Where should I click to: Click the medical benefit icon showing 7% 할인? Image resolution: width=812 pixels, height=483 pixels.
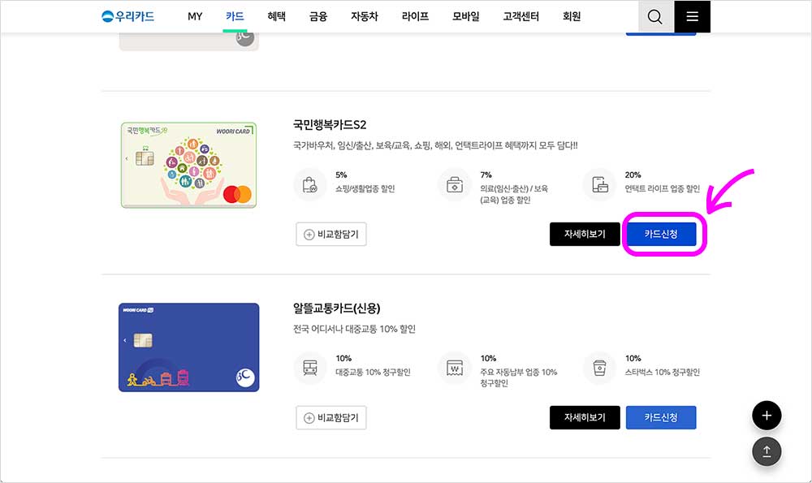454,185
